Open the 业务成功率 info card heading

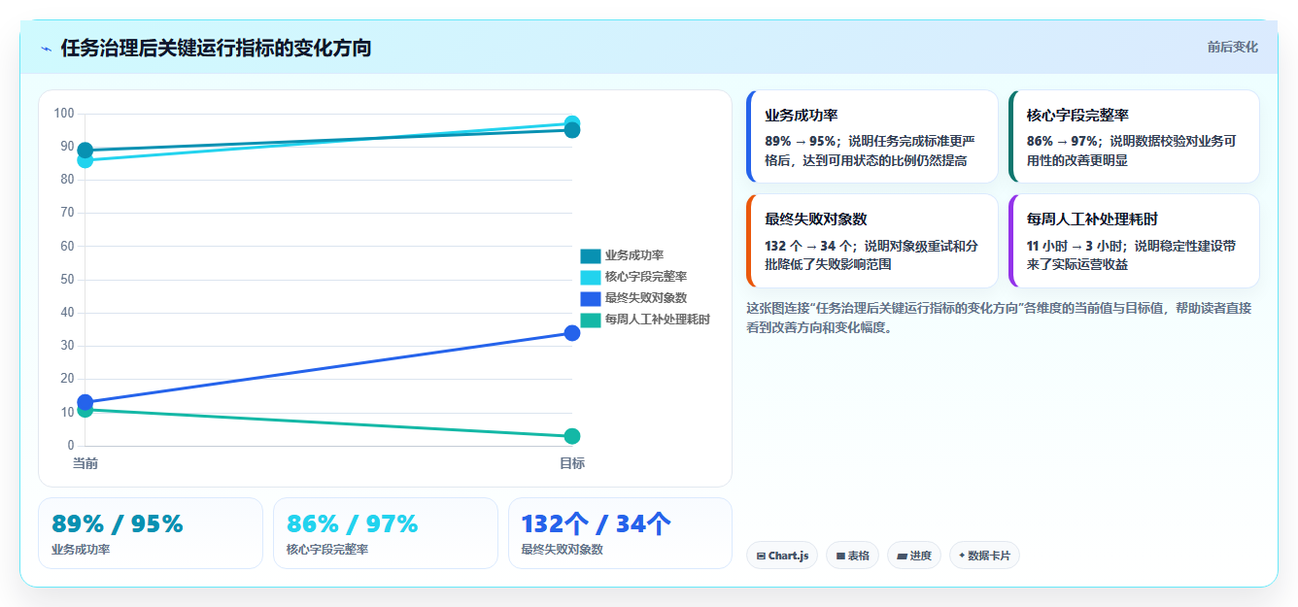(x=802, y=115)
